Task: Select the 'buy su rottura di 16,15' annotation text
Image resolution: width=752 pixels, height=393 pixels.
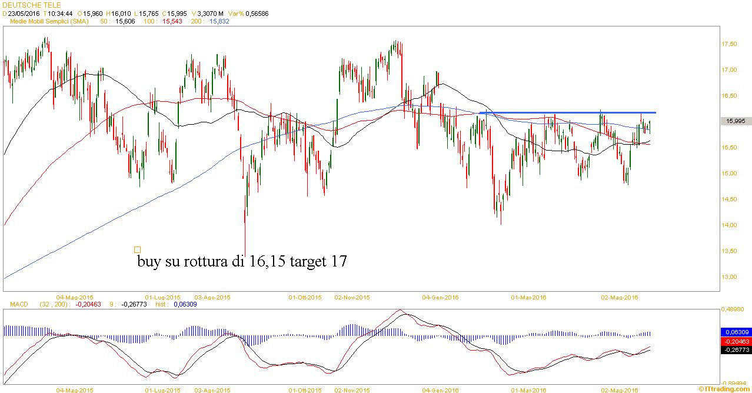Action: pyautogui.click(x=242, y=261)
